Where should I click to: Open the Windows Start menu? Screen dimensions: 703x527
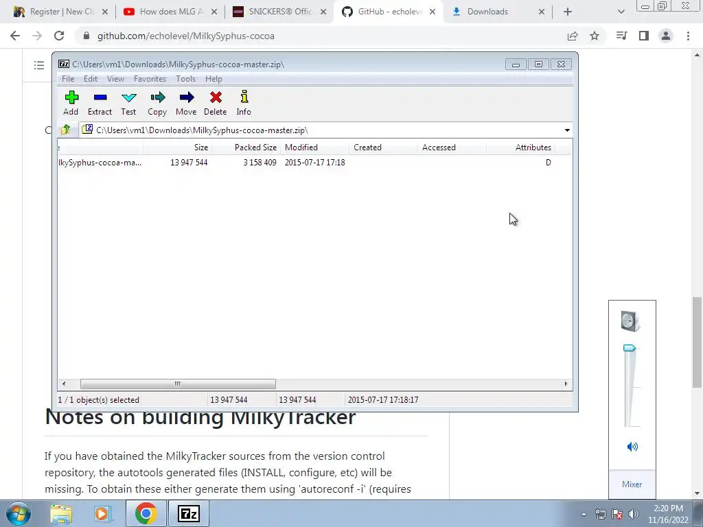[19, 513]
